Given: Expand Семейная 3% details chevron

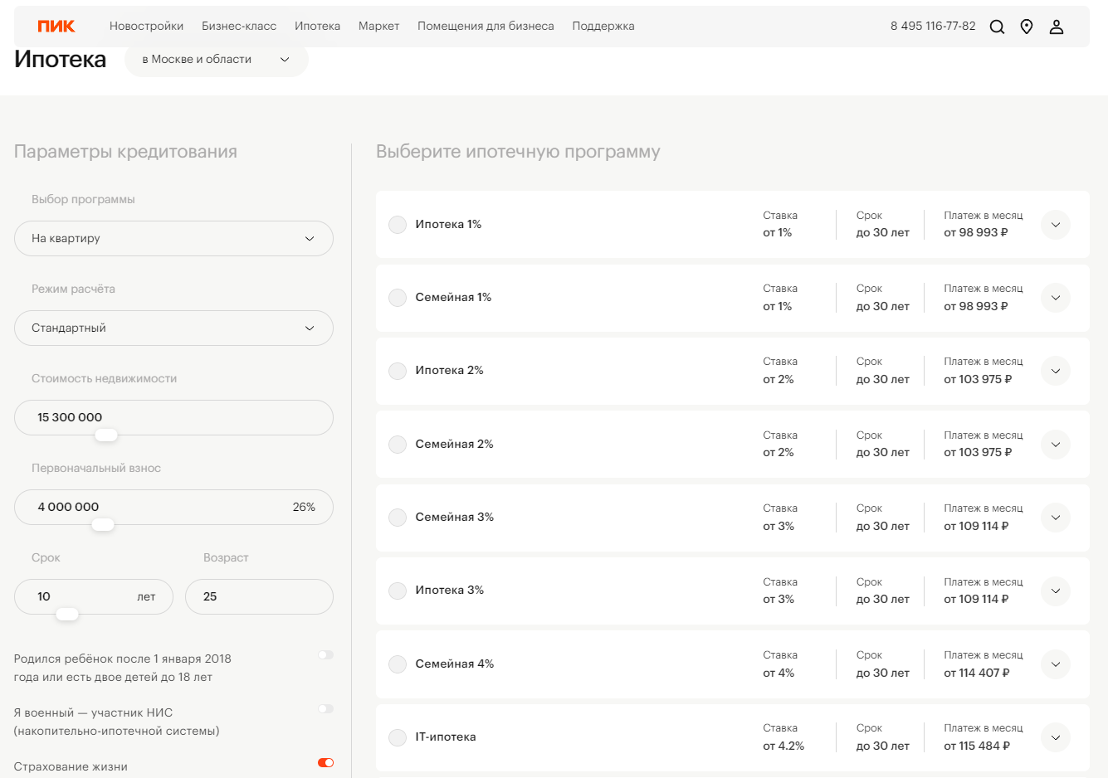Looking at the screenshot, I should click(1056, 518).
